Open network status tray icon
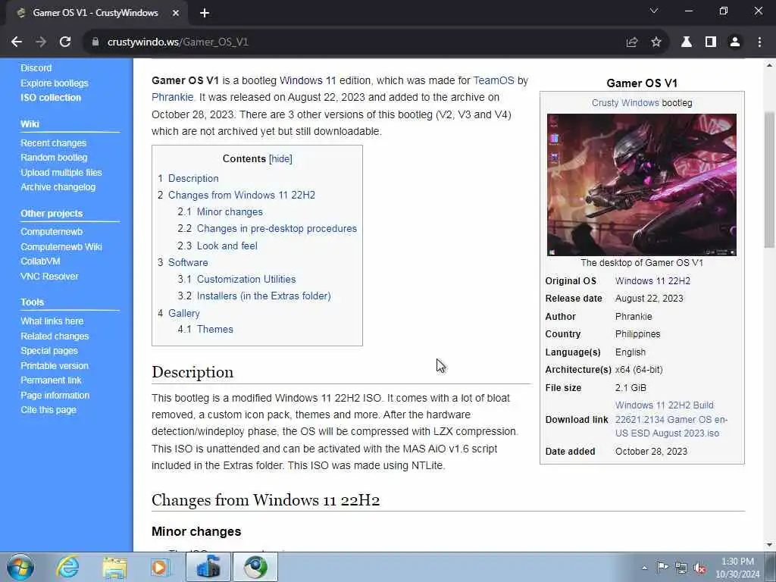The height and width of the screenshot is (582, 776). [681, 568]
